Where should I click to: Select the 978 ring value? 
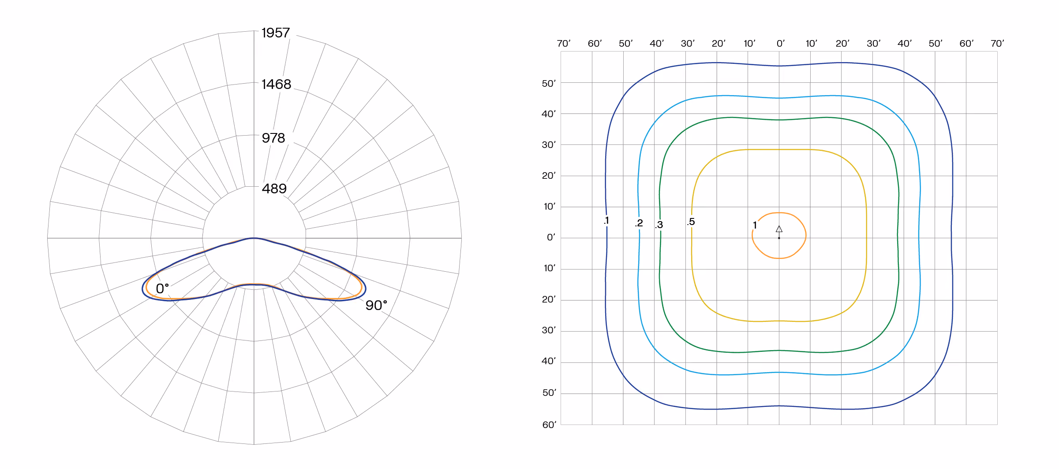click(273, 138)
